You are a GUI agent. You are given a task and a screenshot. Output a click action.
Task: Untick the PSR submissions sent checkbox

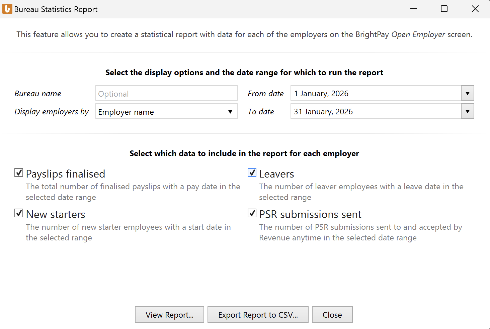click(x=252, y=213)
